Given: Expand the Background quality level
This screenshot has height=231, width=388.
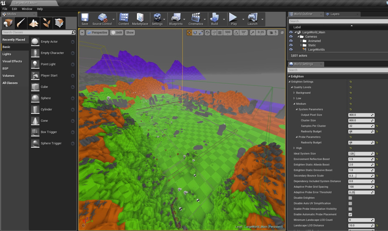Looking at the screenshot, I should click(x=294, y=93).
